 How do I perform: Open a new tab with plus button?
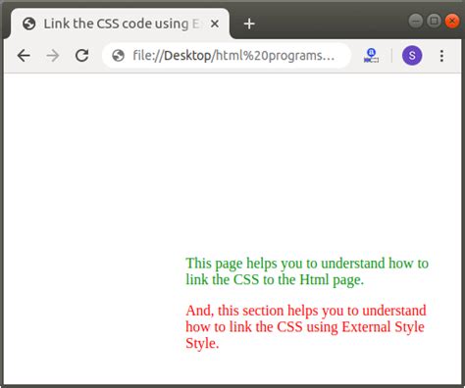[249, 24]
